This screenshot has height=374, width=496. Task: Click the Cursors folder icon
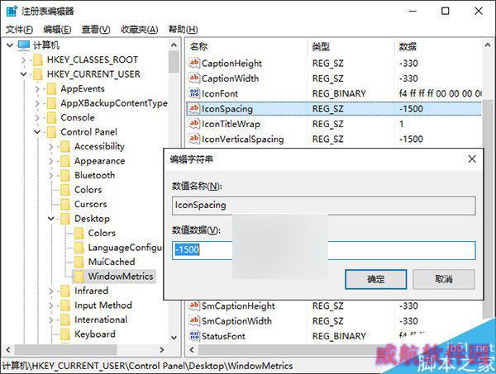(x=65, y=205)
